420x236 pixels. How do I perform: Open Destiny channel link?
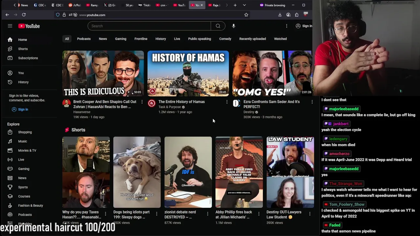tap(249, 112)
